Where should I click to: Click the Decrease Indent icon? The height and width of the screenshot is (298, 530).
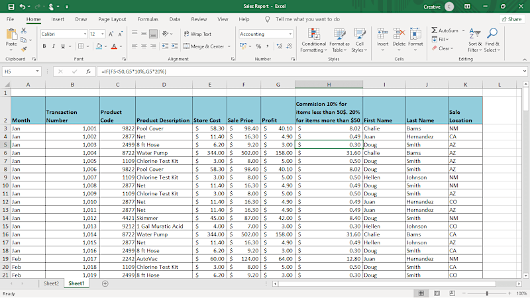point(165,46)
